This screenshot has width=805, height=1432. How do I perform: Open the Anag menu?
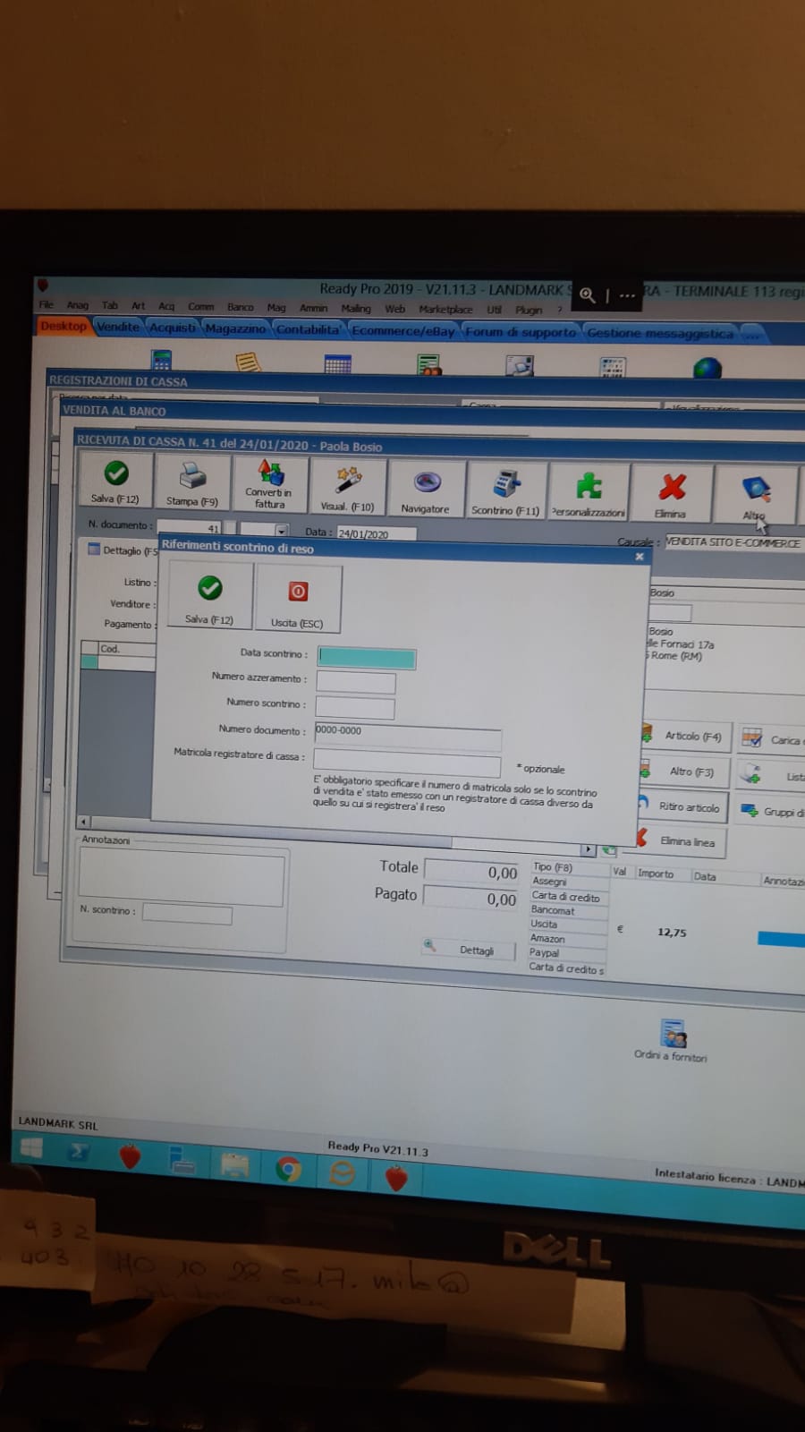click(x=78, y=305)
